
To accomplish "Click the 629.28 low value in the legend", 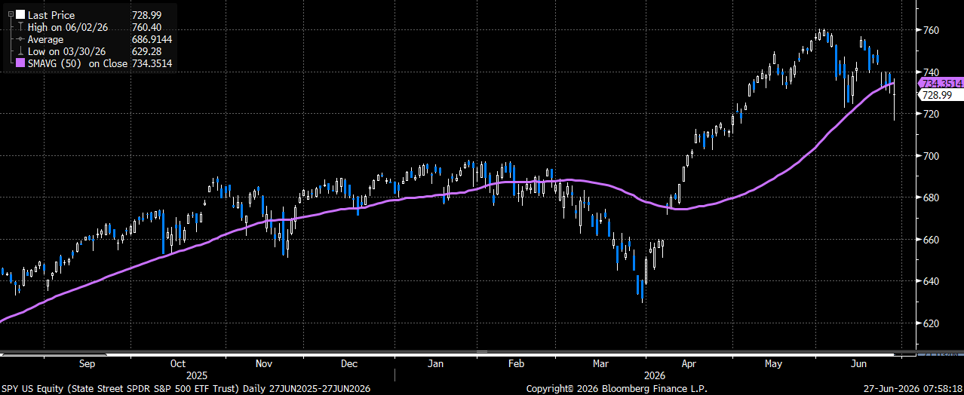I will pyautogui.click(x=146, y=51).
